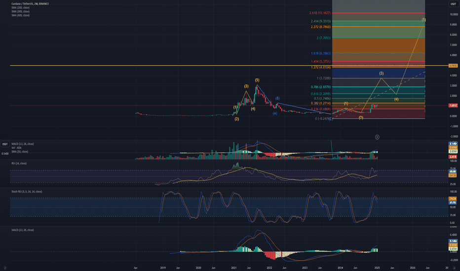Click the Apr label on the time axis
Viewport: 460px width, 271px height.
click(136, 268)
